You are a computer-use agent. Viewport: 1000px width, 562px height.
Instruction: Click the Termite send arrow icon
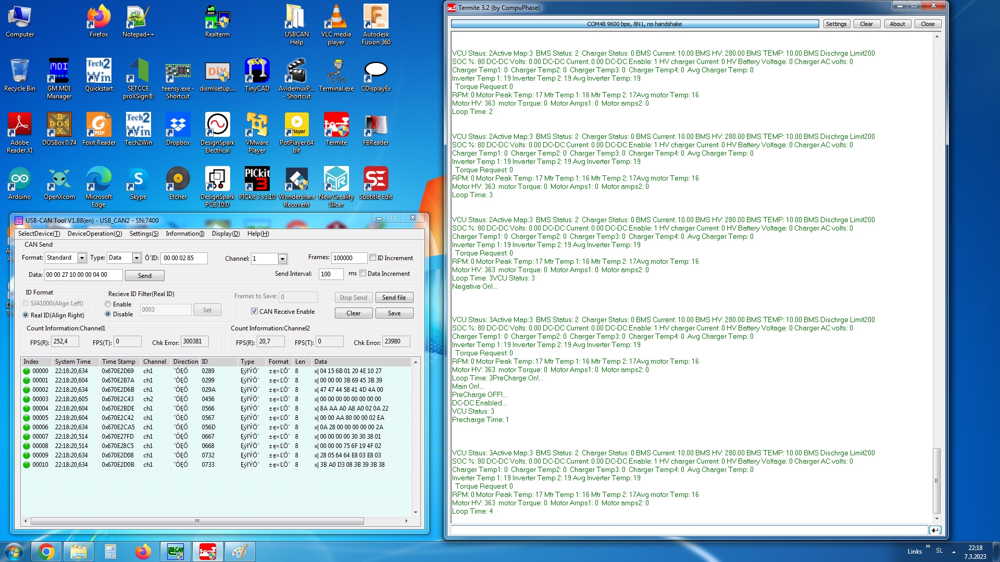point(935,530)
